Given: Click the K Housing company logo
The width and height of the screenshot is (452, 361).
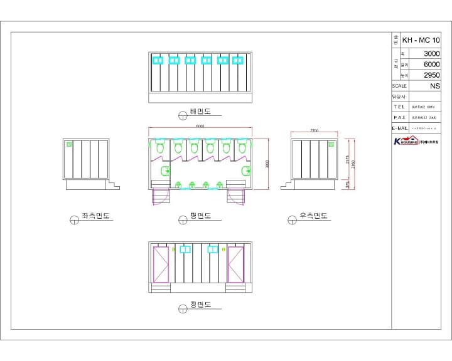Looking at the screenshot, I should (416, 142).
